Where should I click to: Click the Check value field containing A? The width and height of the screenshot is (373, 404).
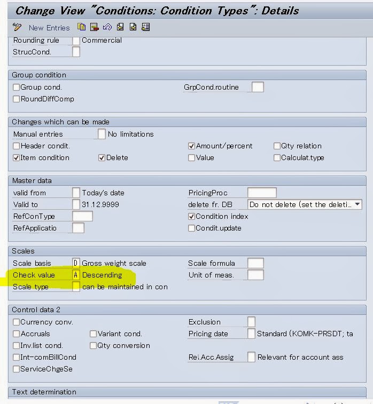coord(76,275)
